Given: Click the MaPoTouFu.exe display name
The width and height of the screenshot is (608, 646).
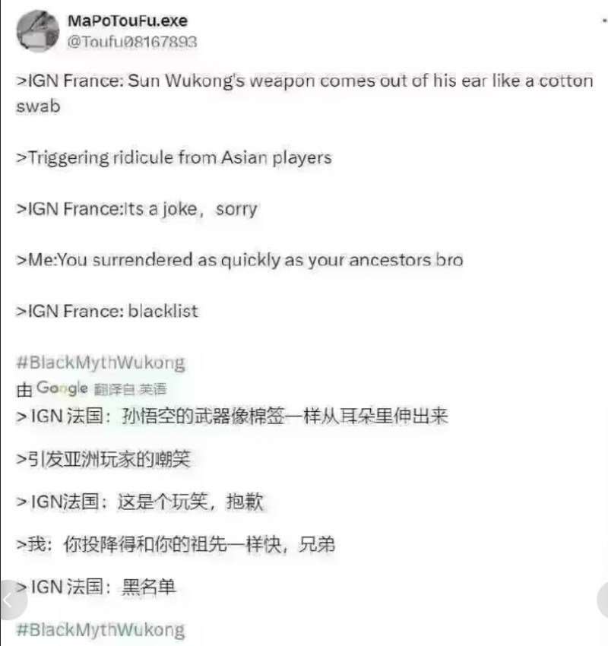Looking at the screenshot, I should pyautogui.click(x=127, y=21).
